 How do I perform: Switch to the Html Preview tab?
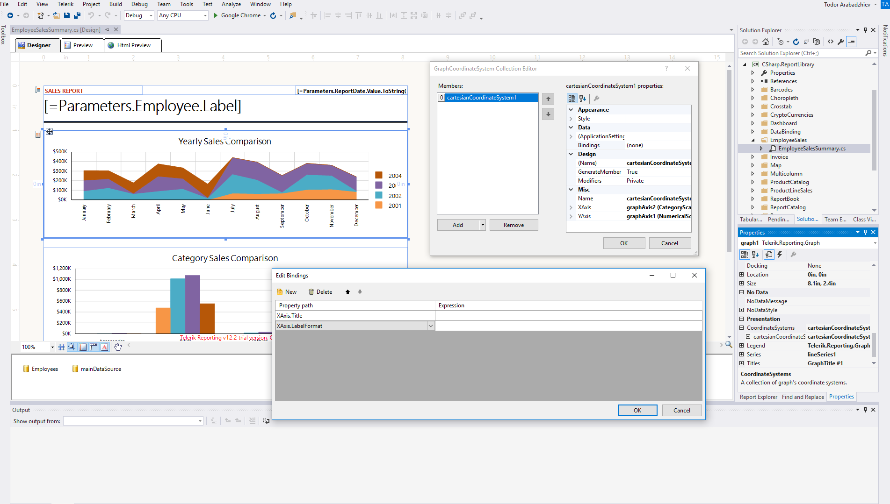point(133,45)
